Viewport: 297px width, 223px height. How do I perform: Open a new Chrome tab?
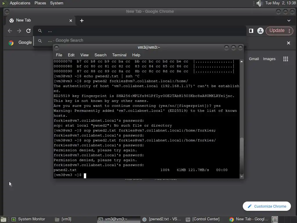(x=82, y=21)
